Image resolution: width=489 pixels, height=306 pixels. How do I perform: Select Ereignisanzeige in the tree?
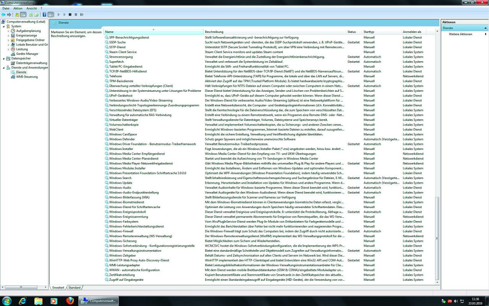[26, 36]
